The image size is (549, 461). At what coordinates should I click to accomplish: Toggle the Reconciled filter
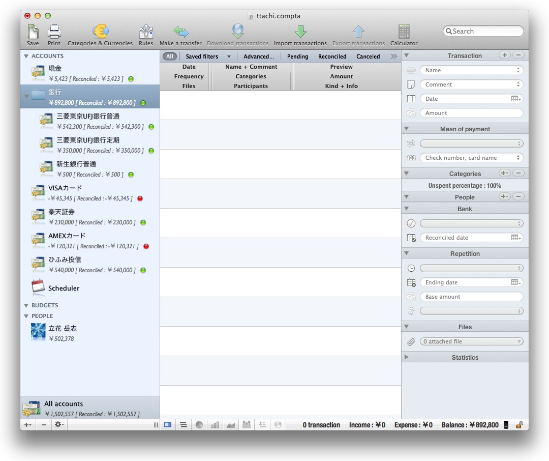tap(332, 56)
